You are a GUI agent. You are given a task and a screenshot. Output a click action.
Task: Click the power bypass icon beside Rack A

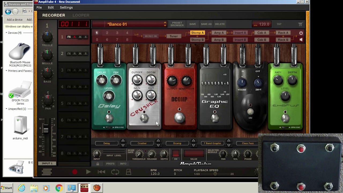(x=301, y=33)
